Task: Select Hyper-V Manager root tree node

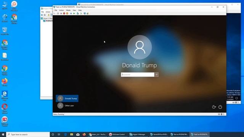Action: click(47, 19)
